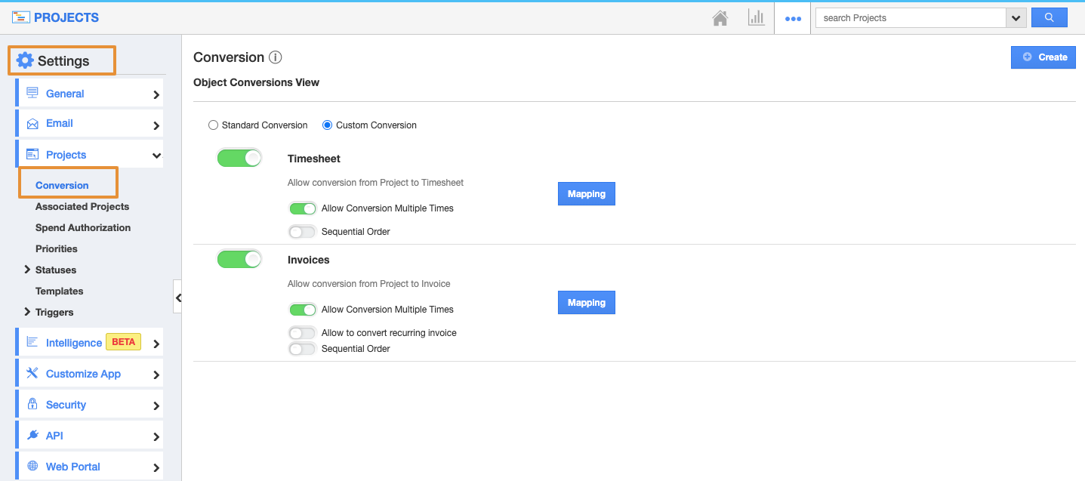Open the search Projects dropdown arrow

click(1016, 18)
